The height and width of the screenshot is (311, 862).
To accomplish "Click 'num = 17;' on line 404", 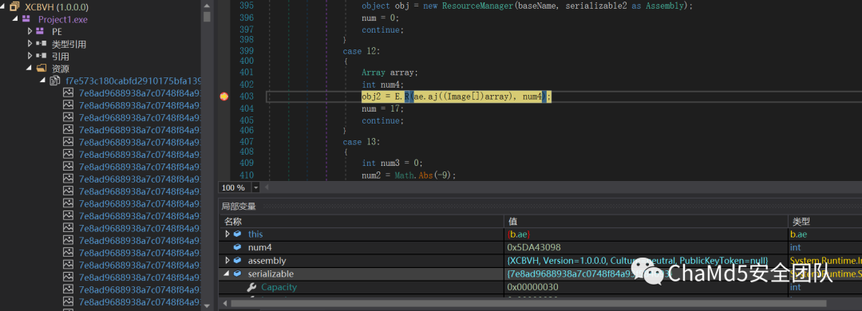I will click(x=382, y=108).
